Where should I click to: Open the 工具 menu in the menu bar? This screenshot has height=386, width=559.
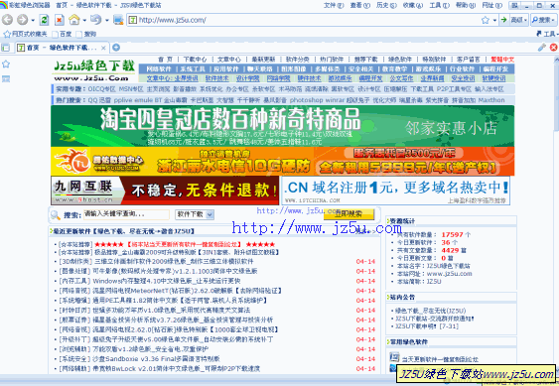click(439, 5)
